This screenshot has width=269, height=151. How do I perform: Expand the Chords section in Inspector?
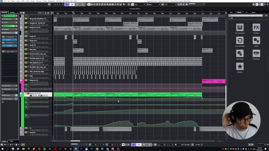pyautogui.click(x=9, y=22)
